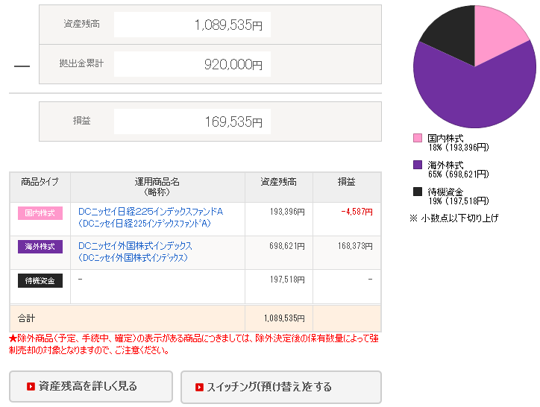The image size is (540, 407).
Task: Click the black 待機資金 tag in table
Action: (40, 280)
